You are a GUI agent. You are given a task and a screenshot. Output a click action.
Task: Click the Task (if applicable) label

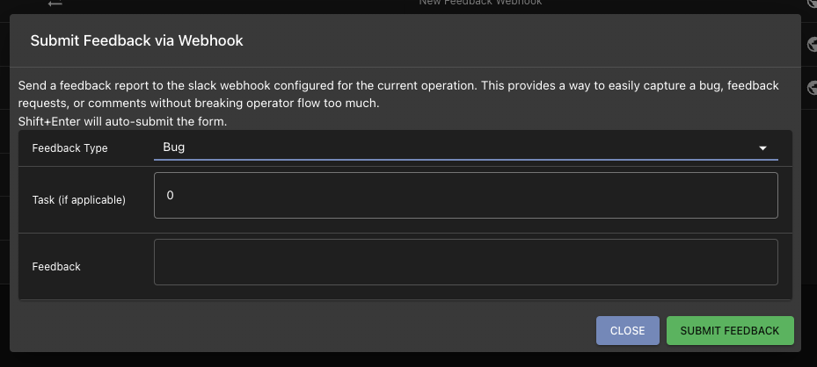78,199
